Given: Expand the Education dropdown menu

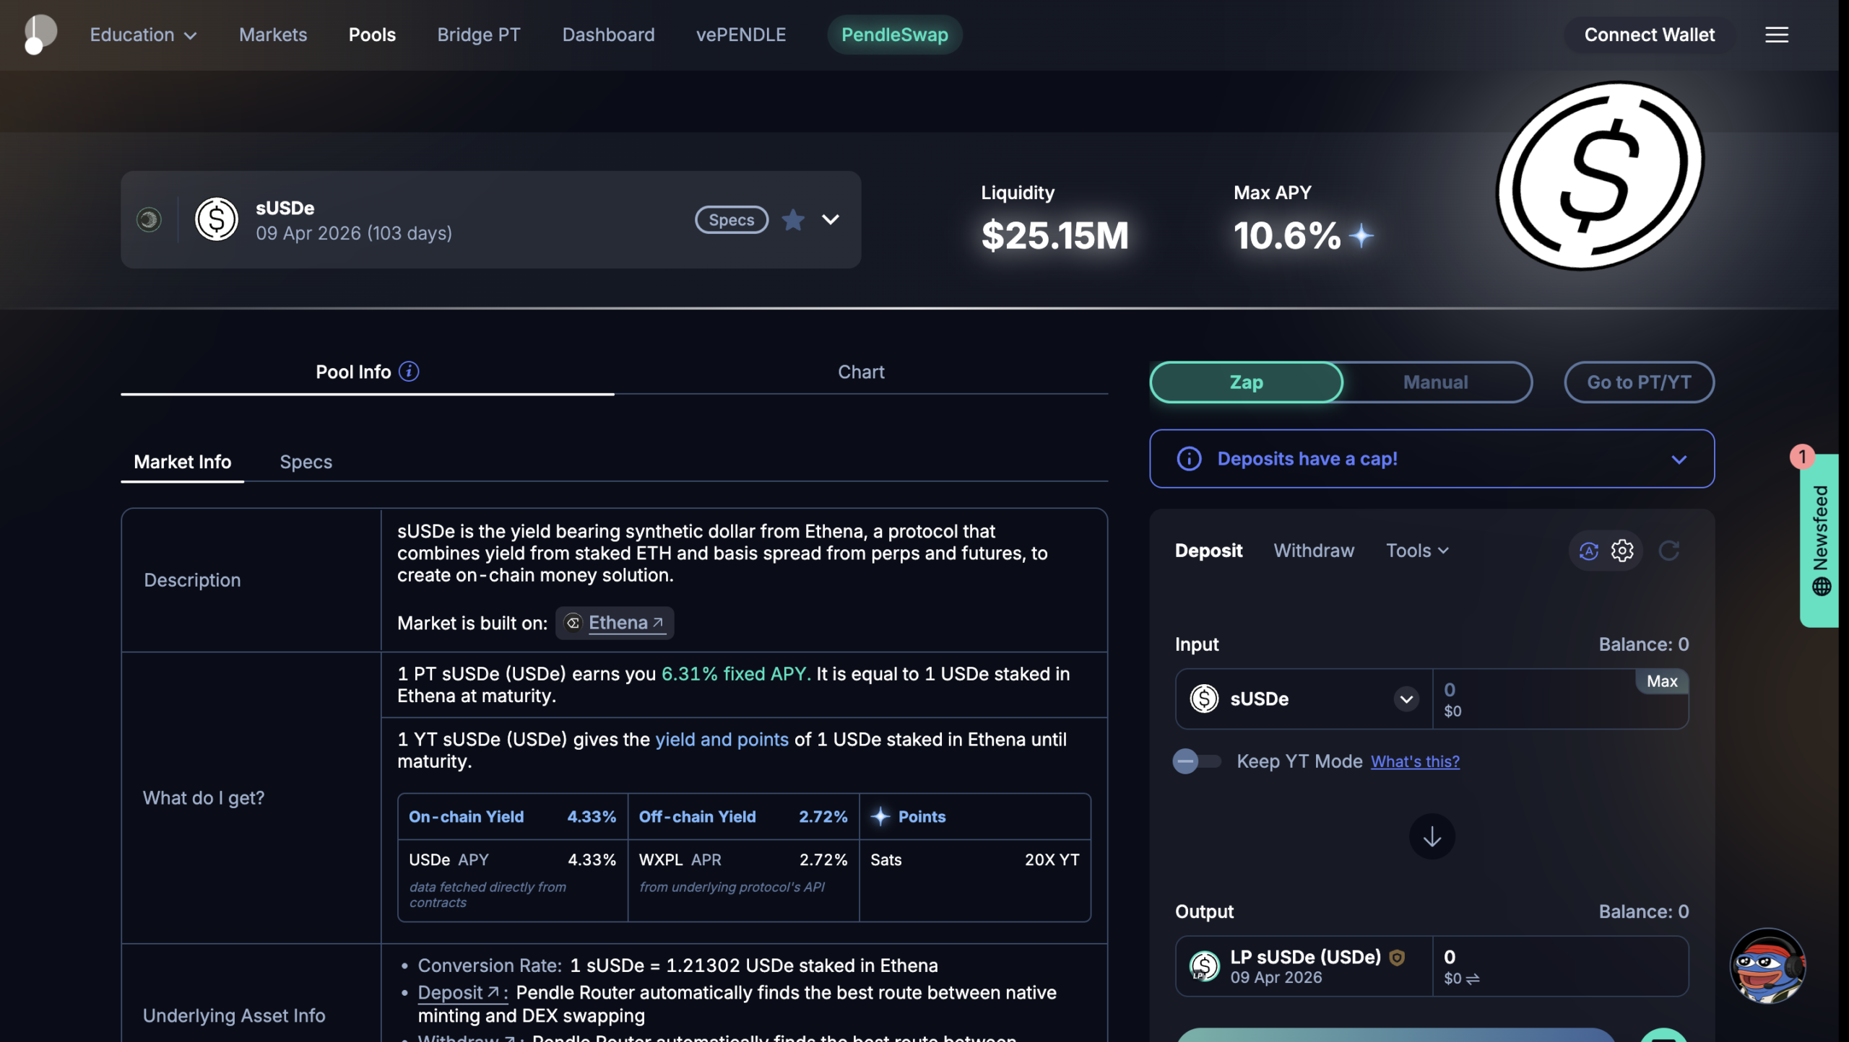Looking at the screenshot, I should [x=143, y=35].
